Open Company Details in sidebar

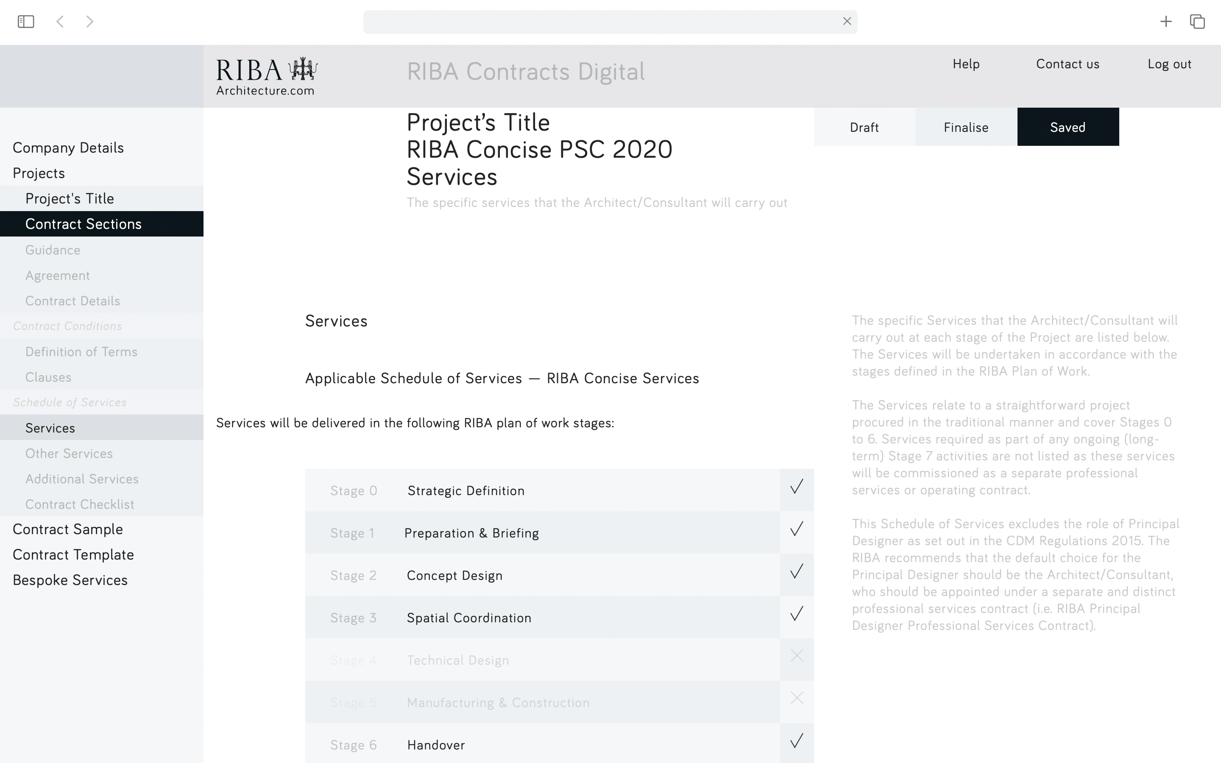pyautogui.click(x=68, y=148)
